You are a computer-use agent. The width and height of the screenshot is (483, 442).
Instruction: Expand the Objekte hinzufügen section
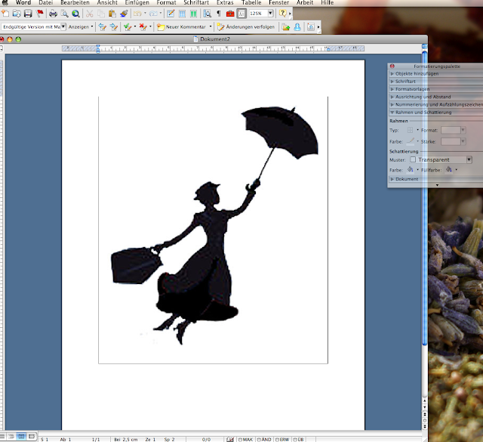[435, 74]
